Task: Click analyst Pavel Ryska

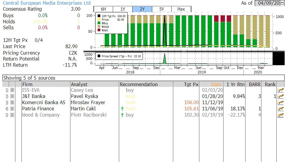Action: coord(84,96)
